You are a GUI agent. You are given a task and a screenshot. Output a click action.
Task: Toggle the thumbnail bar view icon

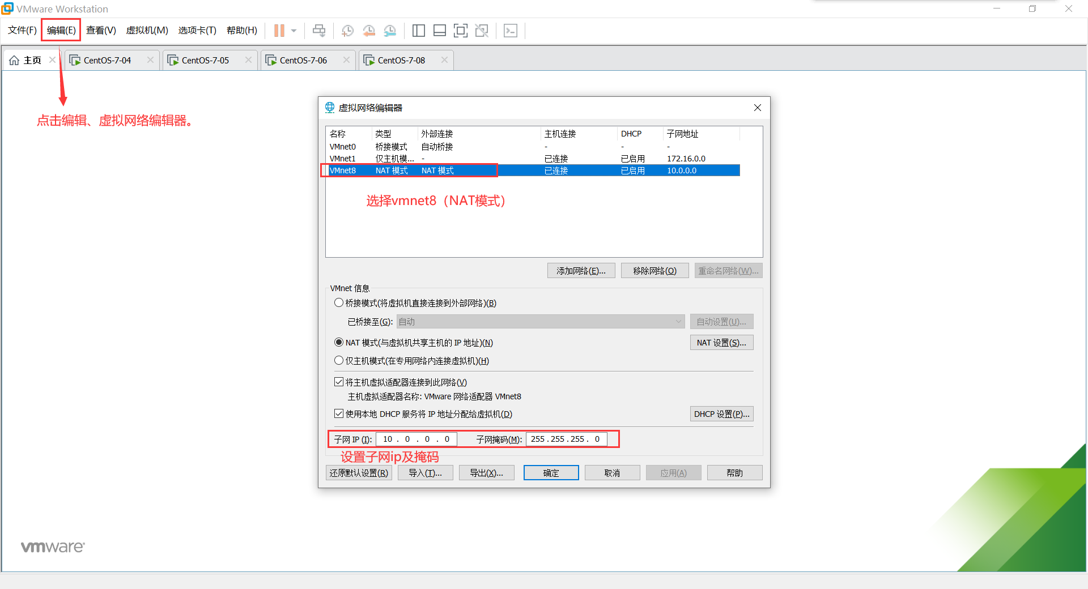440,31
